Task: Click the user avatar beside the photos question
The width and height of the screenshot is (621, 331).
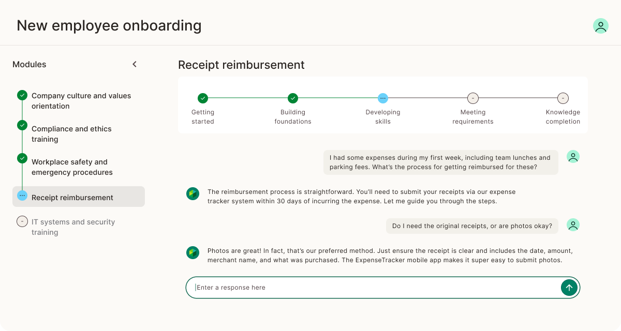Action: [573, 225]
